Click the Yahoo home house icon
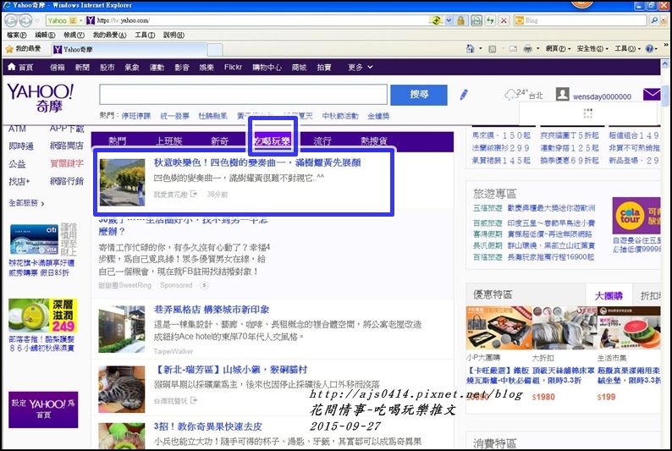Screen dimensions: 672x451 [x=12, y=67]
